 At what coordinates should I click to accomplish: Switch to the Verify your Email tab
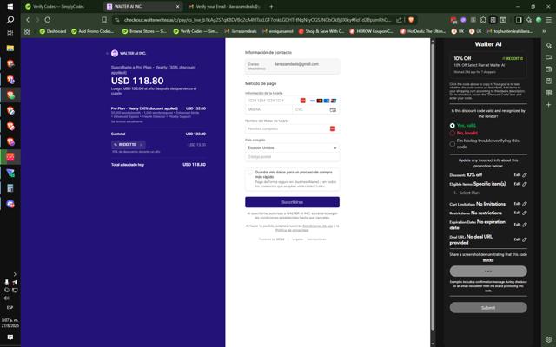coord(225,6)
